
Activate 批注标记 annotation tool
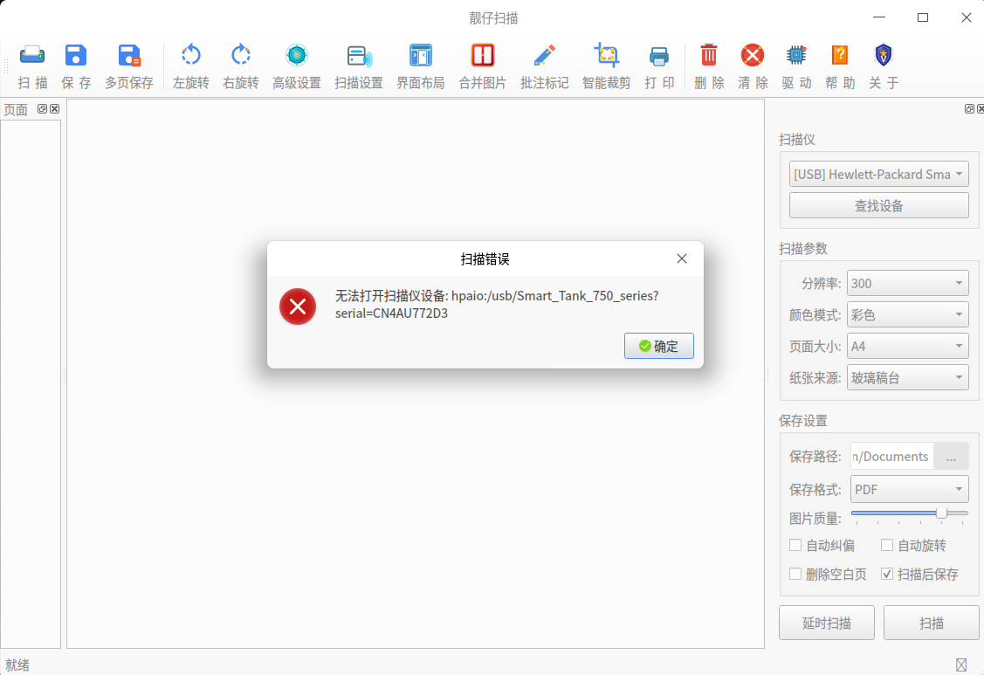pyautogui.click(x=544, y=55)
